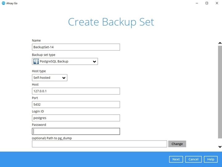This screenshot has height=167, width=222.
Task: Click the Path to pg_dump input field
Action: pos(99,144)
